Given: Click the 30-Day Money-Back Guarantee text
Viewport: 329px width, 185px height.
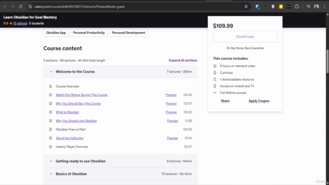Looking at the screenshot, I should 245,48.
